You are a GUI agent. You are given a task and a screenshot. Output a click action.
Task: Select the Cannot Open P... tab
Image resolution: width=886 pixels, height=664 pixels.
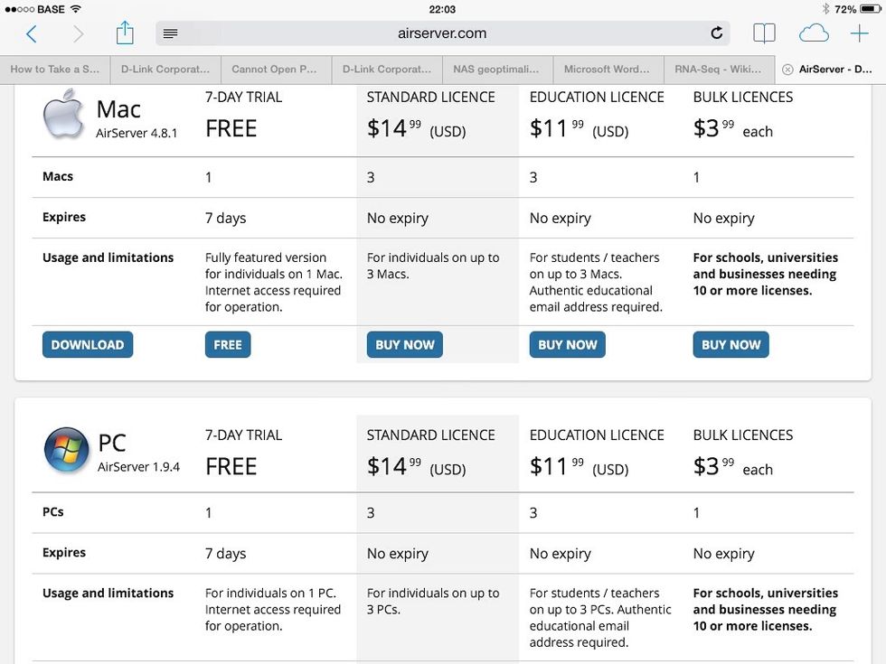274,70
